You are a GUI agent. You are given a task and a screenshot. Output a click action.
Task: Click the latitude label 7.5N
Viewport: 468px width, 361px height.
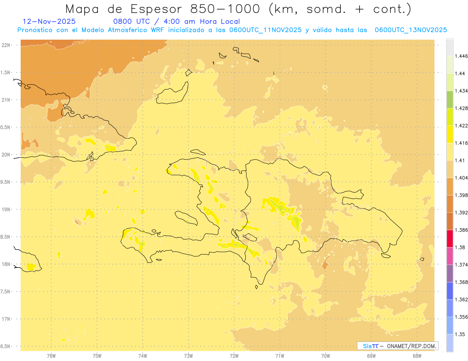pyautogui.click(x=6, y=292)
